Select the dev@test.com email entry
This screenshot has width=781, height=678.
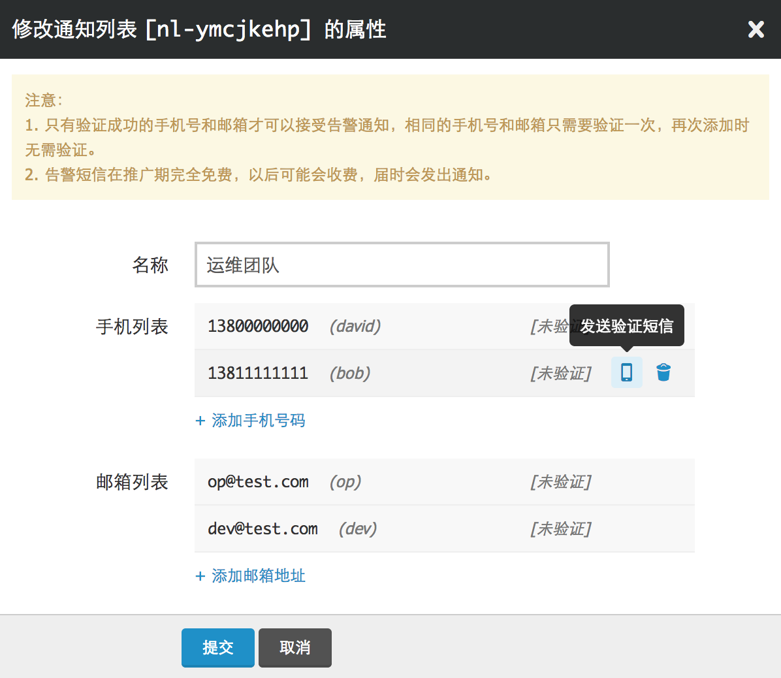tap(263, 528)
